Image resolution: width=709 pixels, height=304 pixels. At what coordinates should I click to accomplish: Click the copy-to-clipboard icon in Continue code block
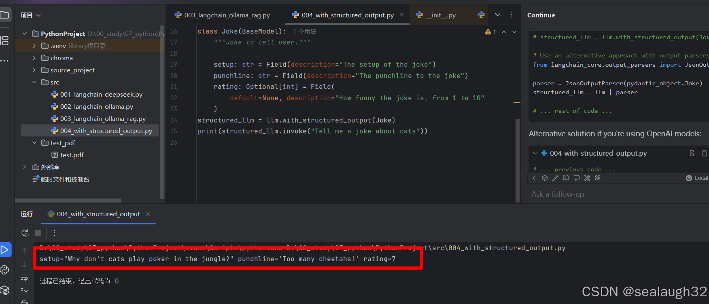coord(704,153)
